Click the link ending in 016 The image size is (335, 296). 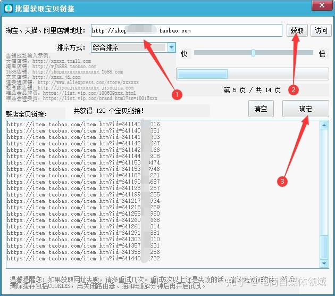[x=83, y=124]
